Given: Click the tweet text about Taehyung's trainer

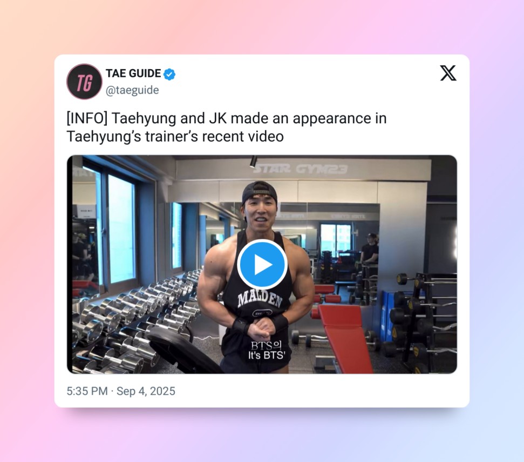Looking at the screenshot, I should 226,127.
